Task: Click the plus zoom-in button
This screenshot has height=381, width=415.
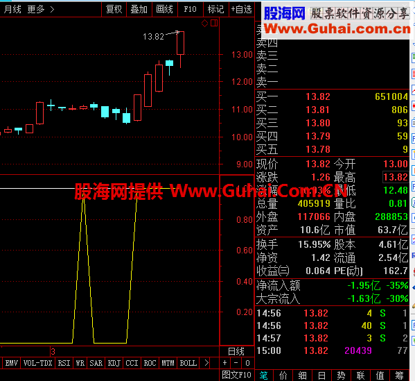Action: [x=224, y=363]
